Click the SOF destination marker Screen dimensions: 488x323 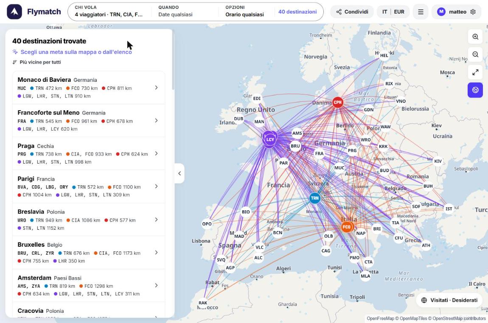tap(416, 206)
